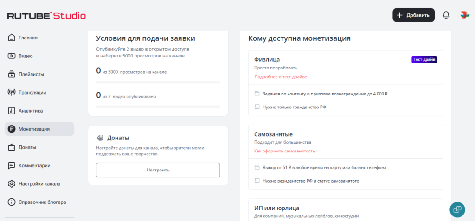
Task: Click the Тест-драйв badge
Action: pos(424,60)
